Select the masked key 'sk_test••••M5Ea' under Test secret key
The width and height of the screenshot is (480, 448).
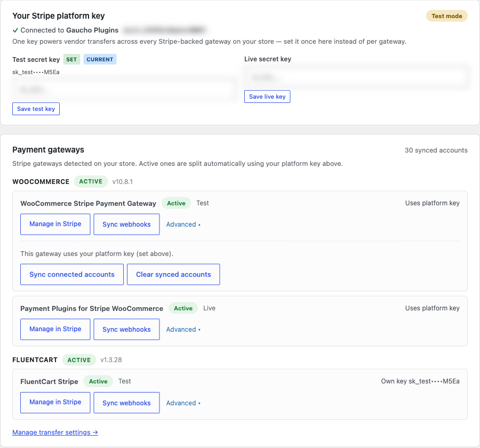point(36,72)
